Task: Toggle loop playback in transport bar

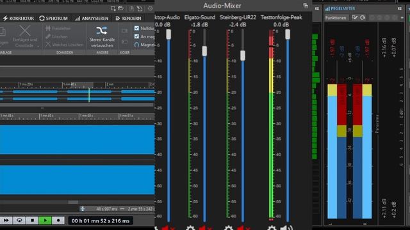Action: click(19, 220)
